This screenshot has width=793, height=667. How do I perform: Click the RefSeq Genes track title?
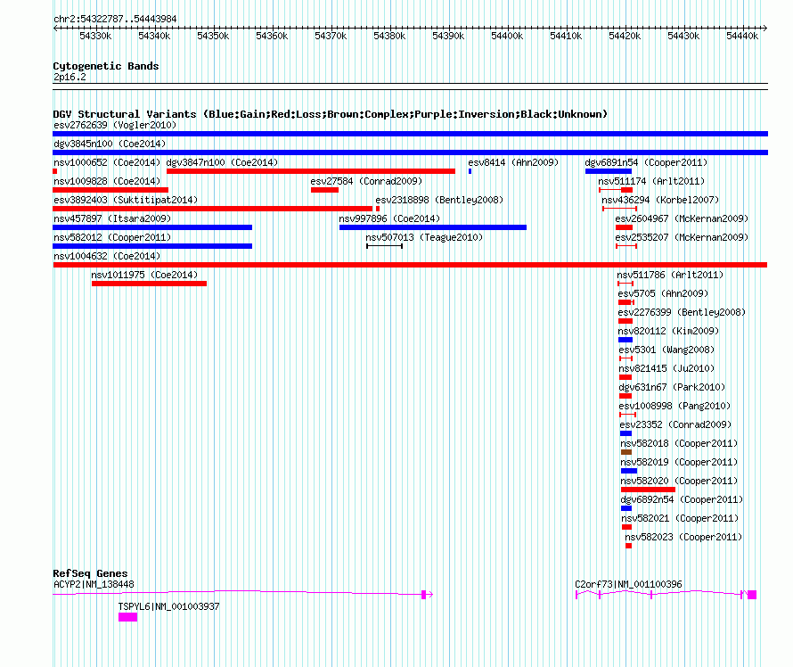click(x=90, y=573)
